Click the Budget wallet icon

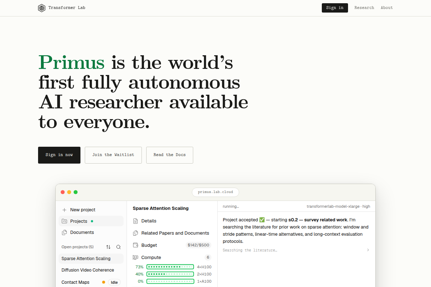pos(135,245)
